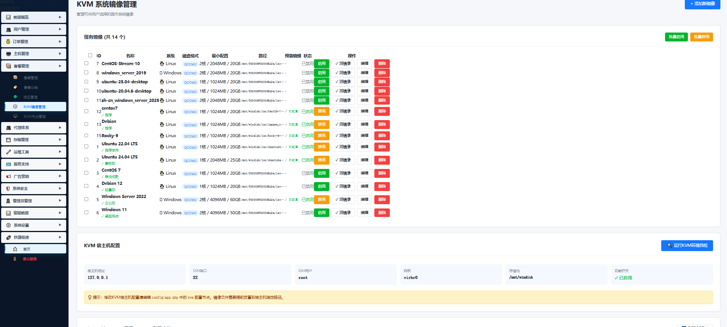Click the floppy disk icon beside 存储管理
The image size is (727, 327).
point(9,140)
